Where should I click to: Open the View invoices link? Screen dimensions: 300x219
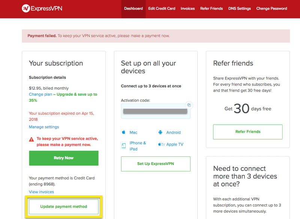coord(41,192)
